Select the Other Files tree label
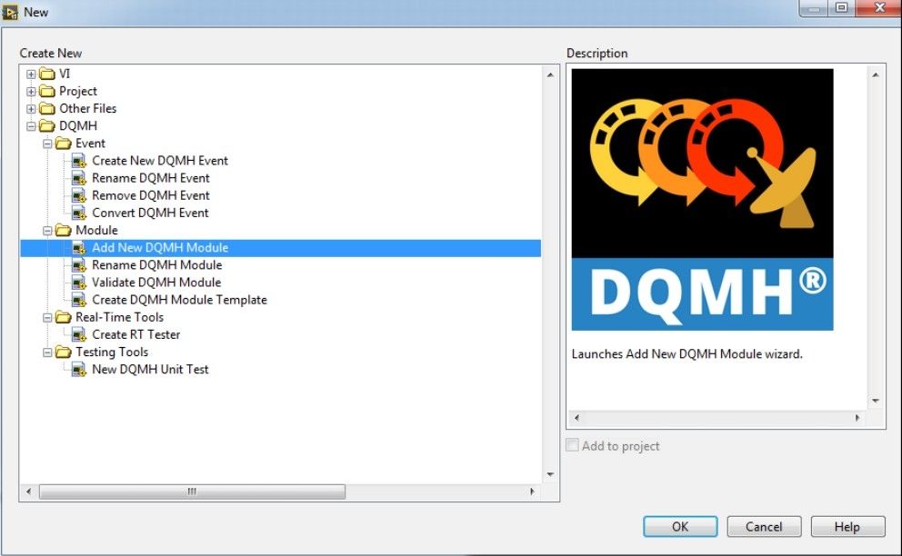Screen dimensions: 902x556 click(x=87, y=109)
